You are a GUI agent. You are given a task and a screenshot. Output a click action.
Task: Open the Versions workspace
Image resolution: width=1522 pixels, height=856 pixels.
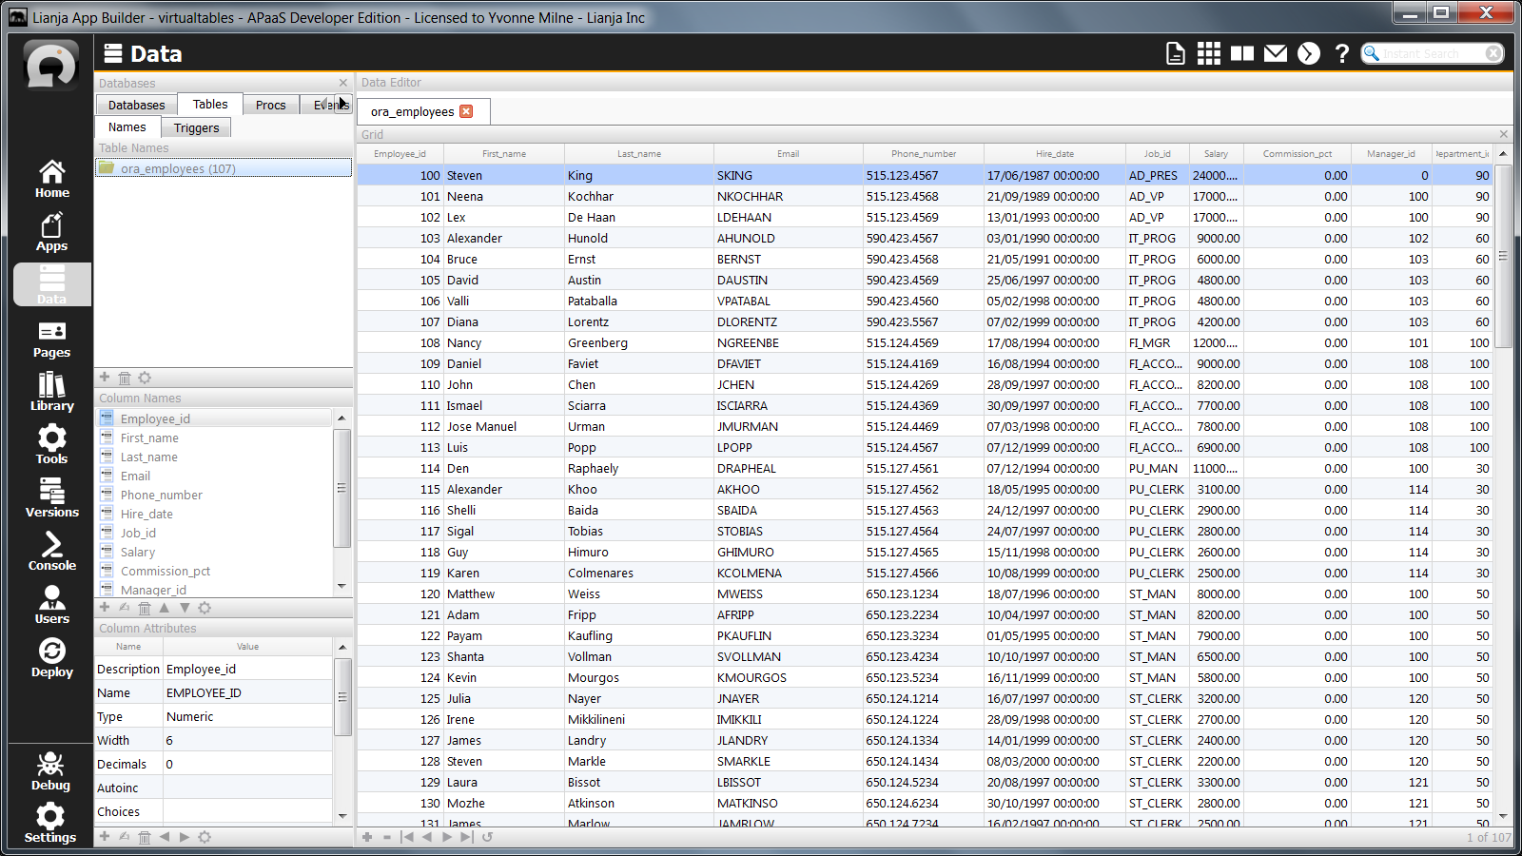click(x=51, y=498)
